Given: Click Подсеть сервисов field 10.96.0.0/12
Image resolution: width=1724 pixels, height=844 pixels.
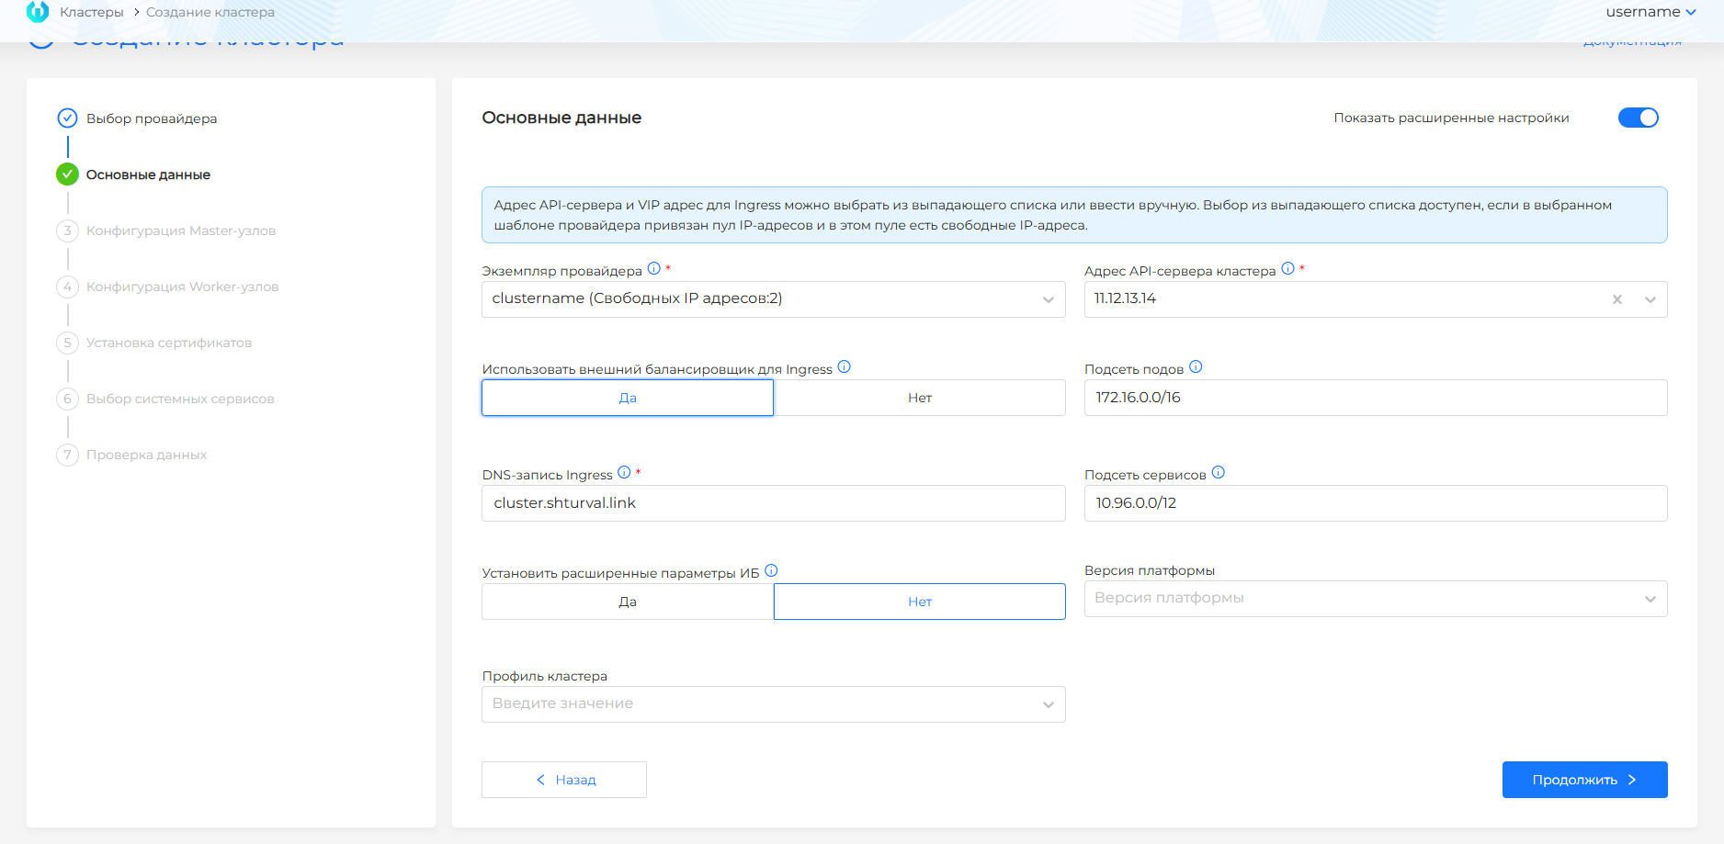Looking at the screenshot, I should [x=1376, y=503].
